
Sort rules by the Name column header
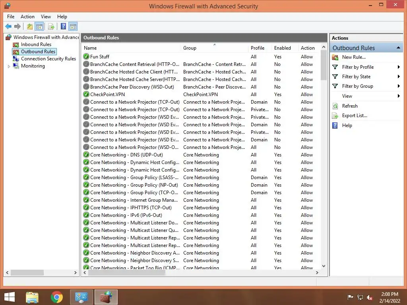pos(131,48)
